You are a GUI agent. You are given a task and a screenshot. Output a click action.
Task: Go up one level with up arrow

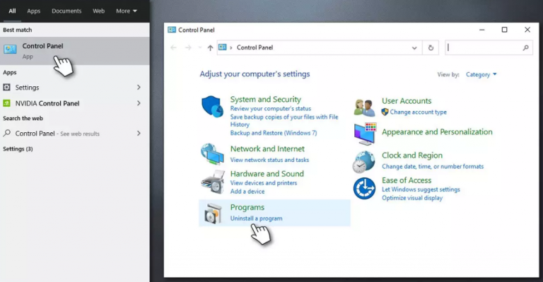210,48
